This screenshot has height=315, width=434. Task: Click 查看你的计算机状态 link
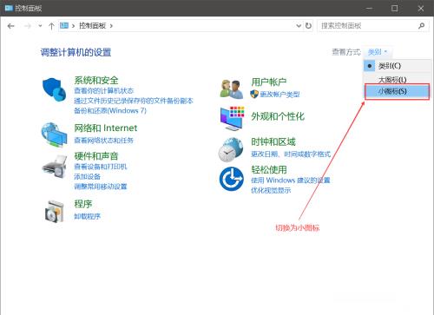103,91
